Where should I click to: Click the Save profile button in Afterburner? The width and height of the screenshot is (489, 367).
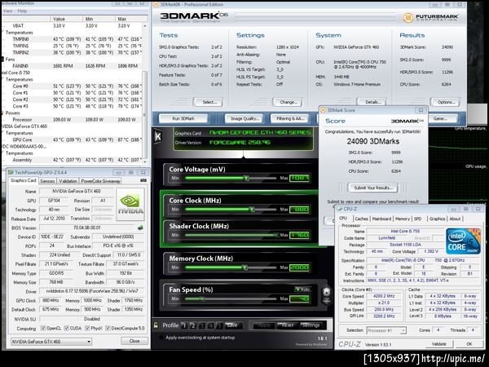[x=232, y=325]
